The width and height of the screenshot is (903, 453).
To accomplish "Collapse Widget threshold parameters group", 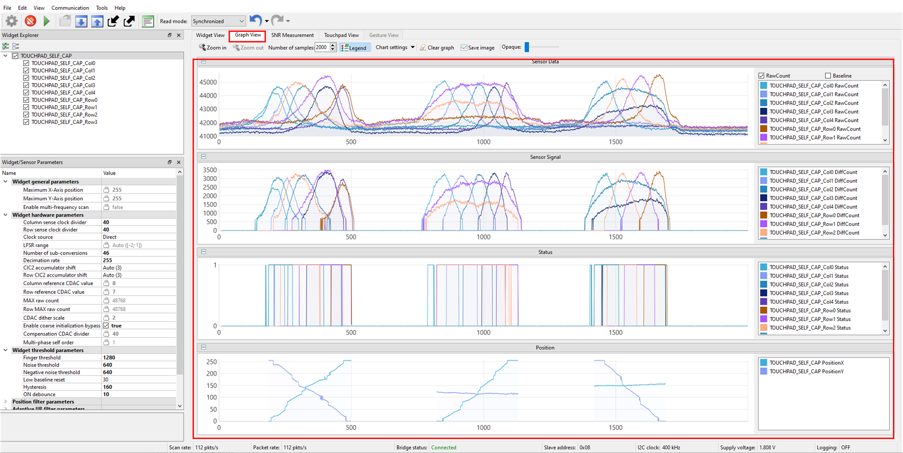I will 5,350.
